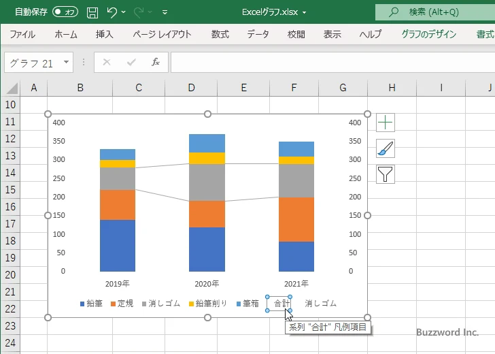The height and width of the screenshot is (354, 495).
Task: Click the formula bar Enter checkmark icon
Action: [131, 62]
